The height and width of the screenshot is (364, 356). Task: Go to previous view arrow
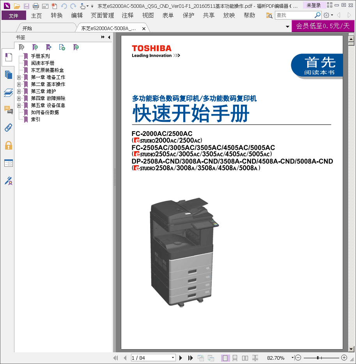coord(338,15)
